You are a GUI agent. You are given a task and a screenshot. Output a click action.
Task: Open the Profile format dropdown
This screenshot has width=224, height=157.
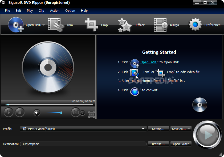click(x=83, y=129)
